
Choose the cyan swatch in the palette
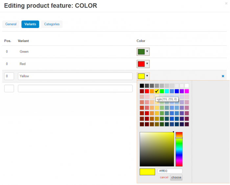167,91
